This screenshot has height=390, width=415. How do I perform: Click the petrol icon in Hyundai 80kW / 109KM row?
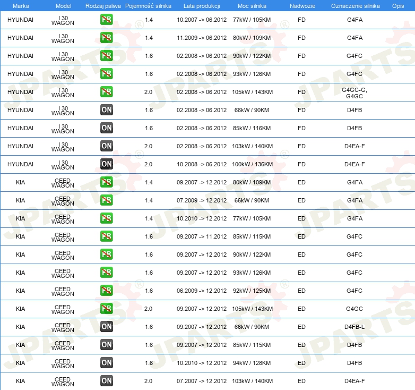point(106,38)
